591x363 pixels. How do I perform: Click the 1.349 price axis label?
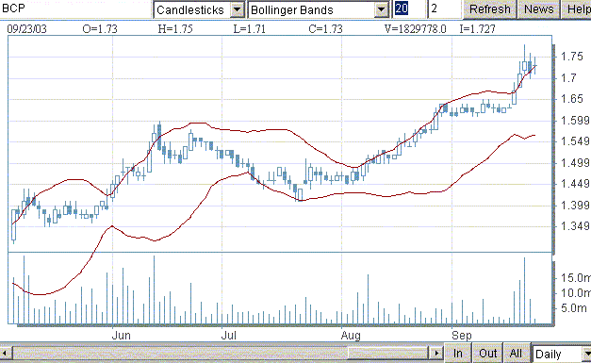pyautogui.click(x=575, y=225)
